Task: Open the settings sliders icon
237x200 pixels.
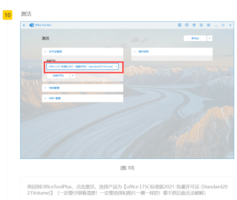Action: point(209,25)
